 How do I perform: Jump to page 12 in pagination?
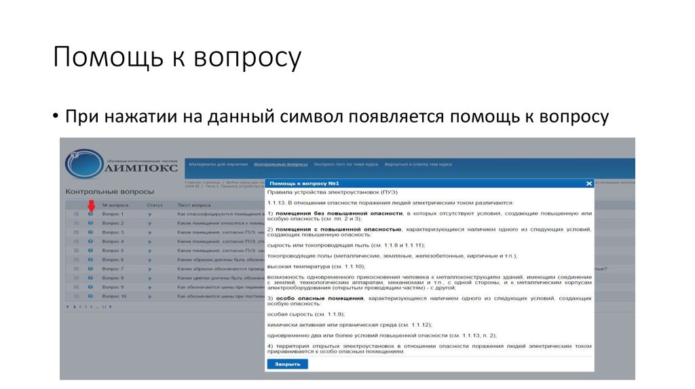pos(104,307)
